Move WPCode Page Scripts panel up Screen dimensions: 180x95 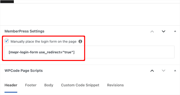tap(152, 71)
